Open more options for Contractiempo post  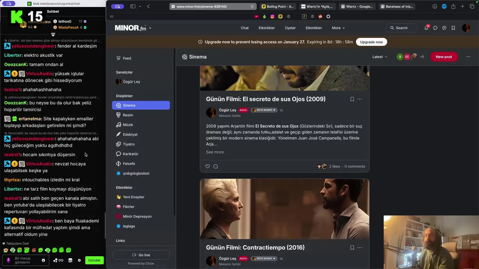pos(360,247)
